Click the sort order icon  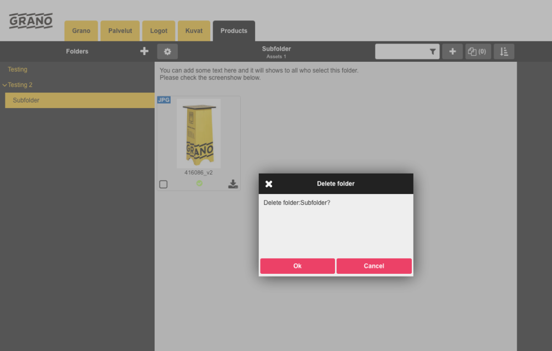tap(504, 52)
